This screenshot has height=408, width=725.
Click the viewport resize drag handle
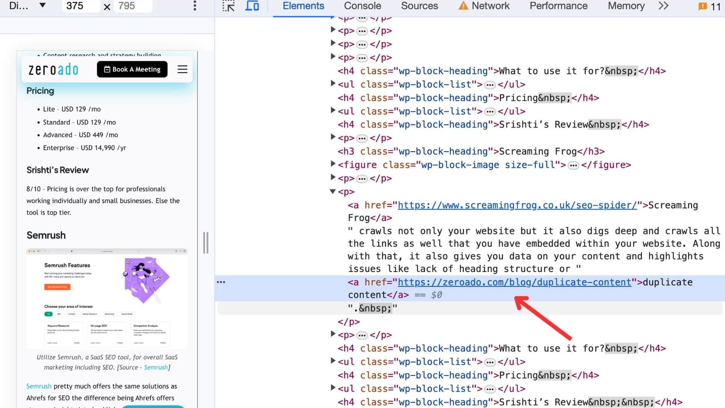206,243
